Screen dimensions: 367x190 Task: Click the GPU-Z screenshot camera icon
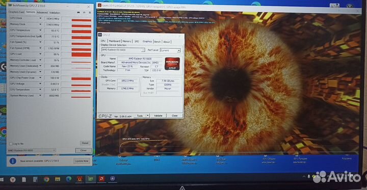[x=78, y=12]
